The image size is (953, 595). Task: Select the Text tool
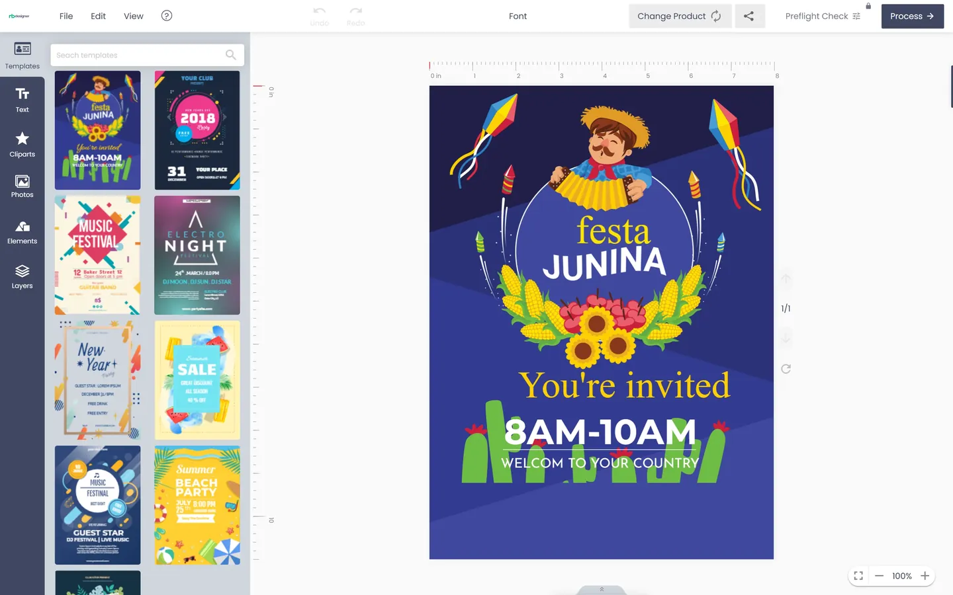tap(23, 100)
